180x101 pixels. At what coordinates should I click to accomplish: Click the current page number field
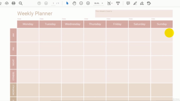point(53,3)
